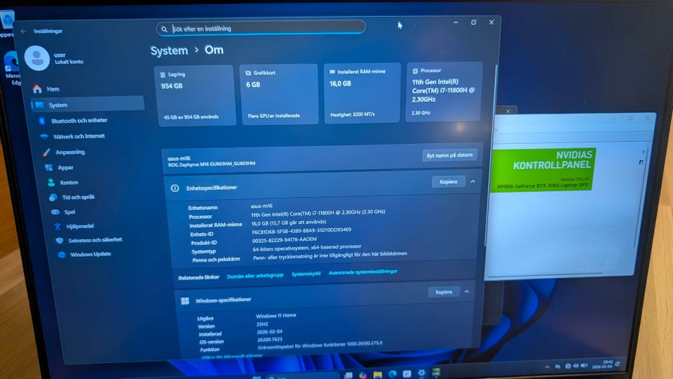Click the OS-version value 26200.7623
Viewport: 673px width, 379px height.
(x=269, y=340)
